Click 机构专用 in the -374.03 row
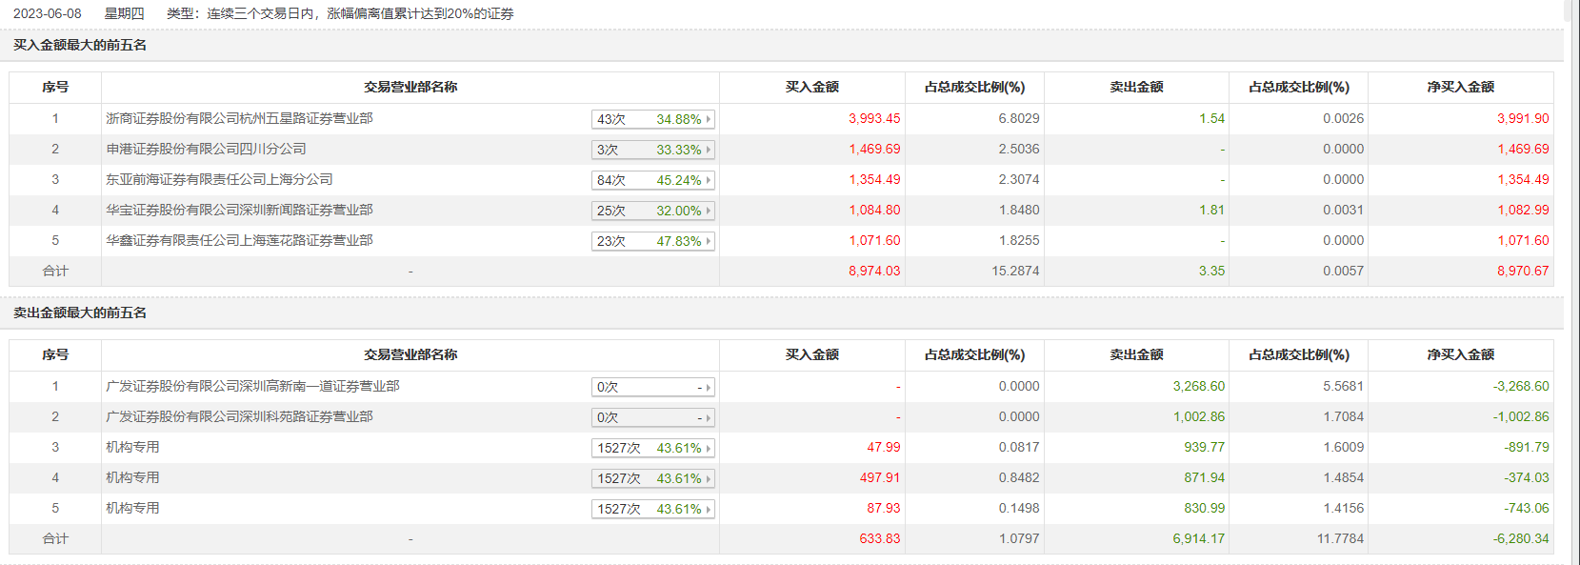Screen dimensions: 1580x565 pyautogui.click(x=132, y=477)
